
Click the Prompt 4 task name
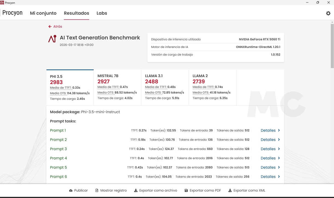click(58, 158)
